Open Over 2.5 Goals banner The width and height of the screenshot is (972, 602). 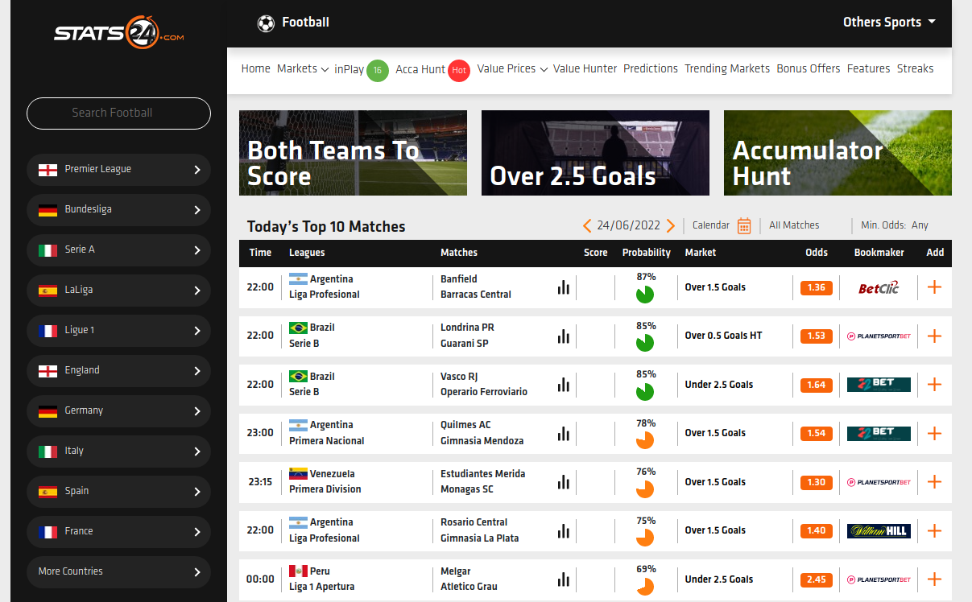tap(595, 153)
